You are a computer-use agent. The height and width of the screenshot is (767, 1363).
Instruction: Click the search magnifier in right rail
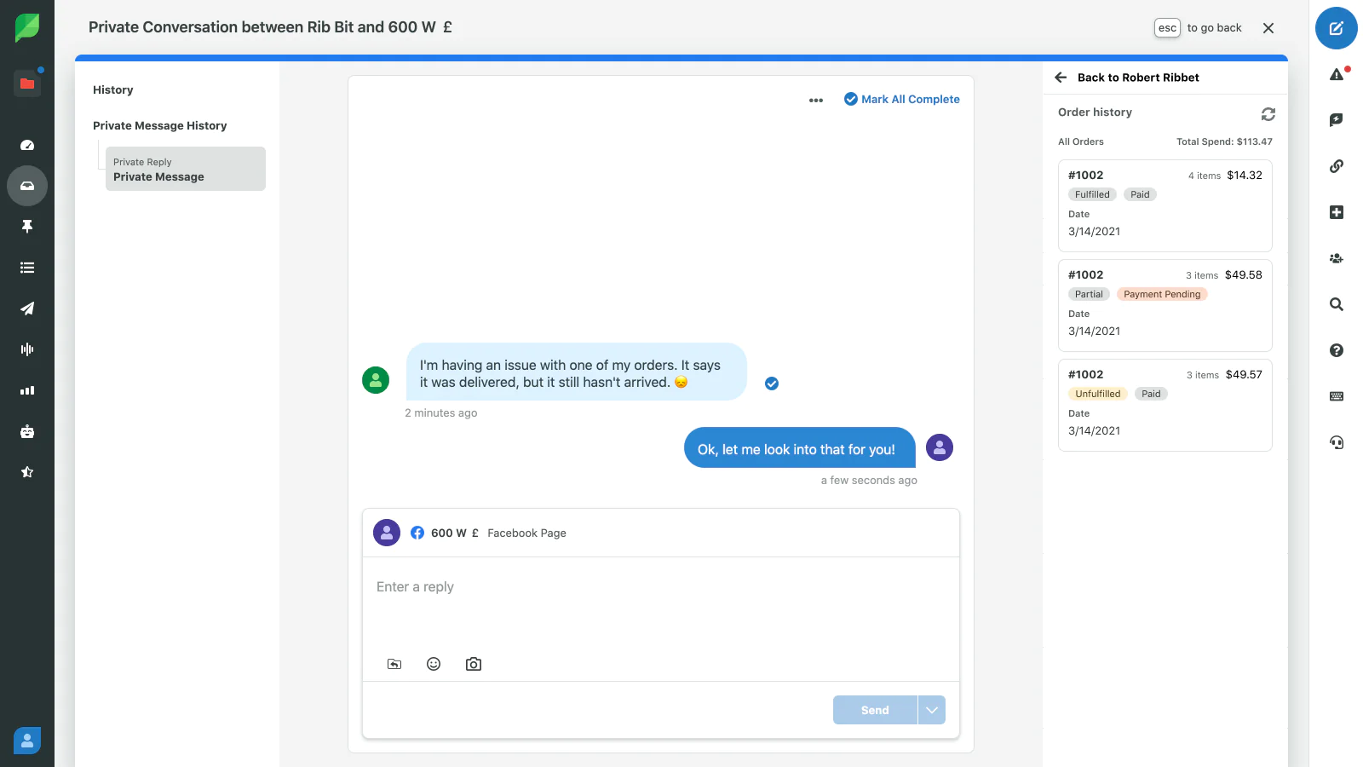1336,304
